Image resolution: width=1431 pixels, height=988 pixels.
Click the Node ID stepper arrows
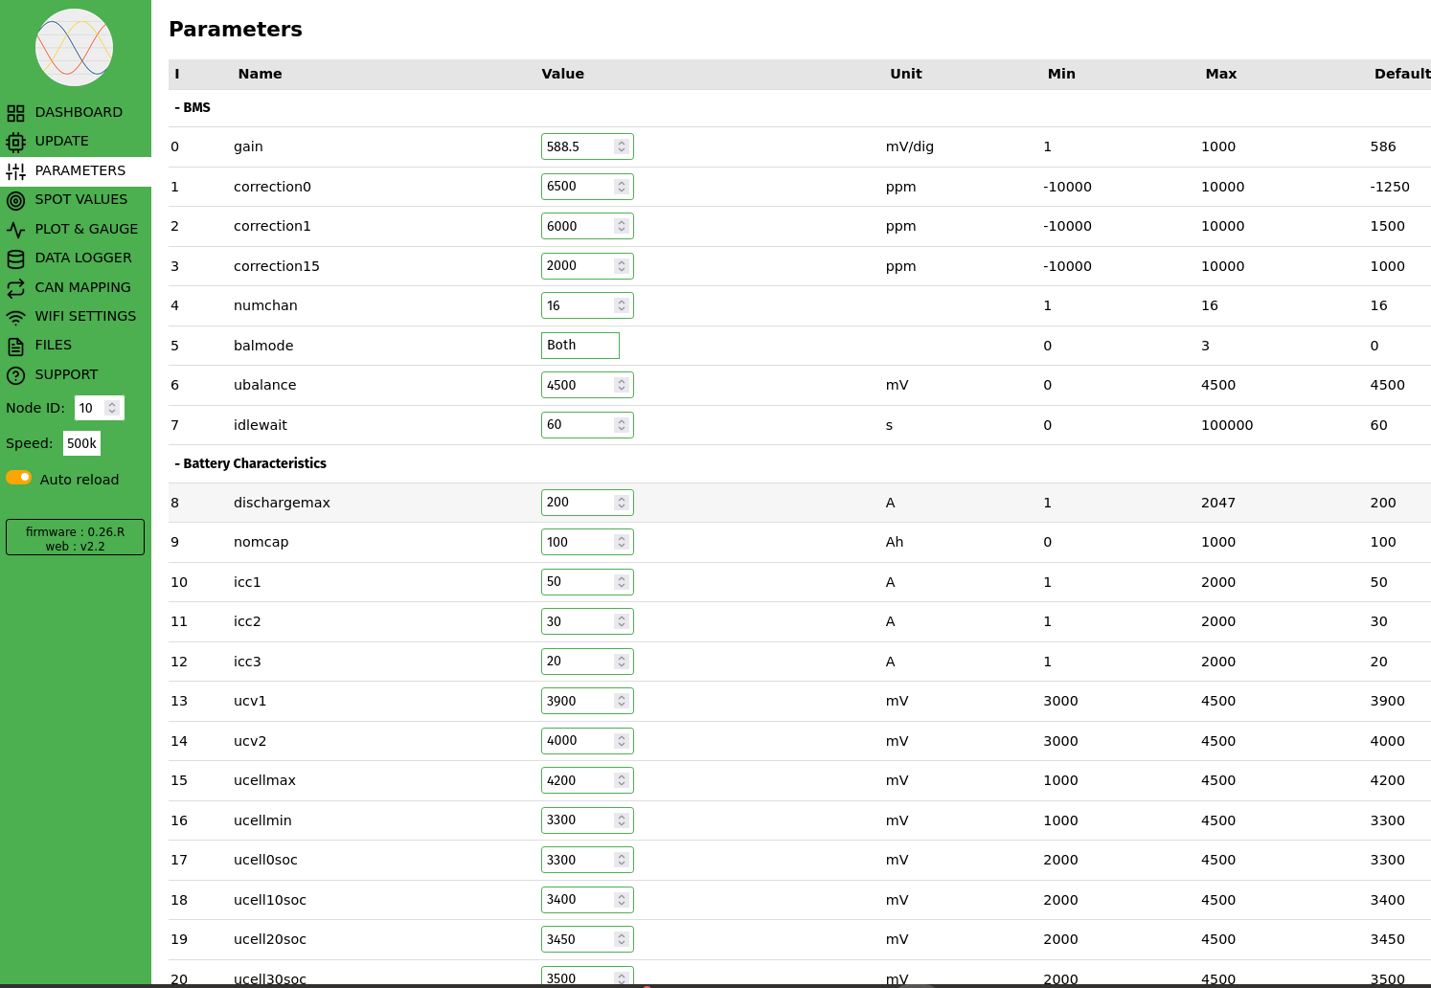click(x=112, y=408)
